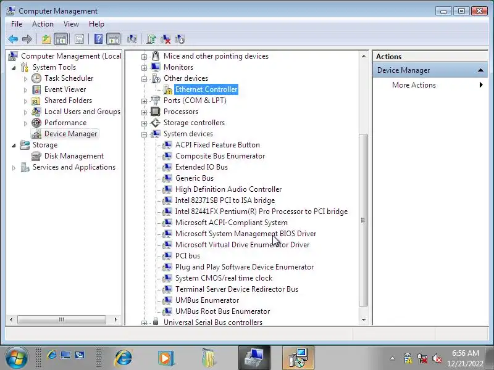Select Microsoft ACPI-Compliant System

tap(231, 223)
